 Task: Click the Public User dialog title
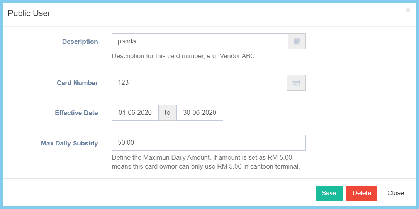29,13
